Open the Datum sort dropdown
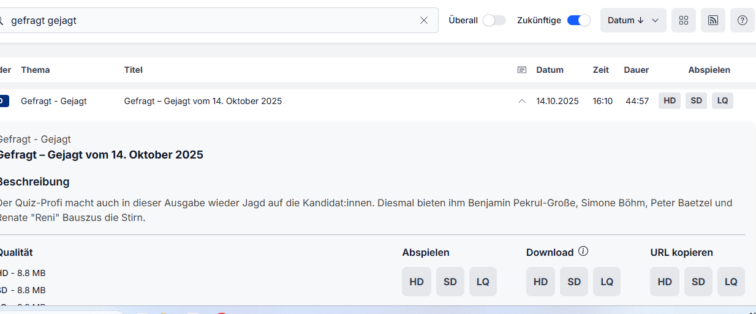The image size is (756, 314). point(633,20)
